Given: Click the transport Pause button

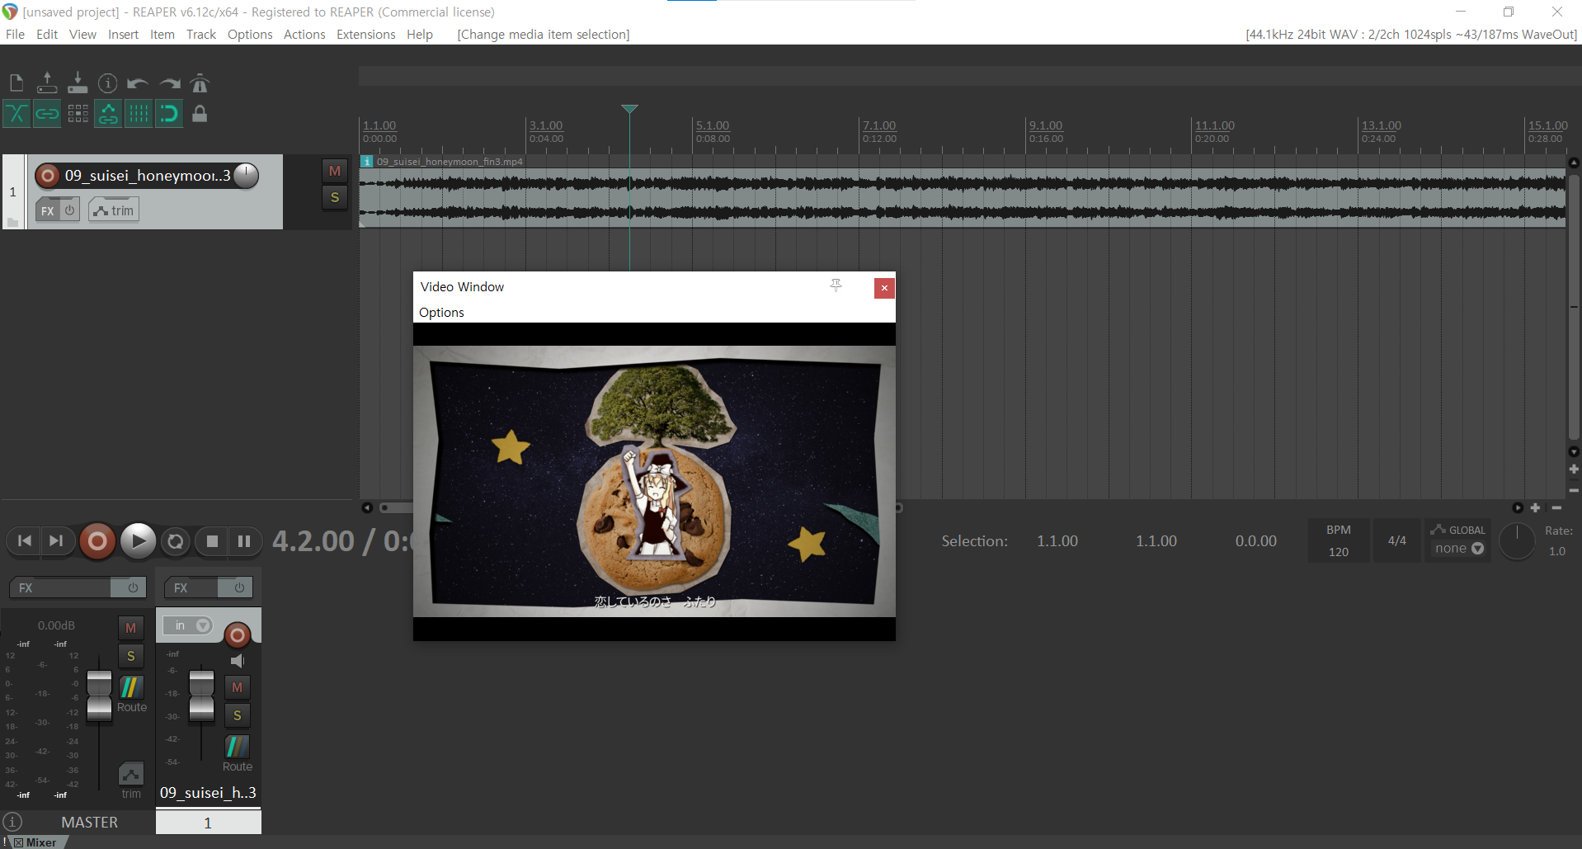Looking at the screenshot, I should [244, 541].
